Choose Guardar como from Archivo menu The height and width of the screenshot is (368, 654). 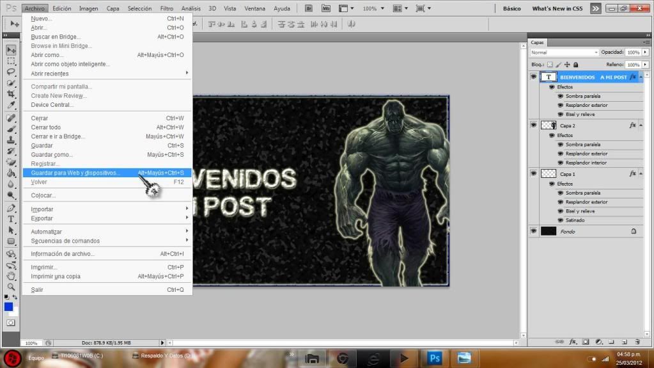pyautogui.click(x=107, y=154)
